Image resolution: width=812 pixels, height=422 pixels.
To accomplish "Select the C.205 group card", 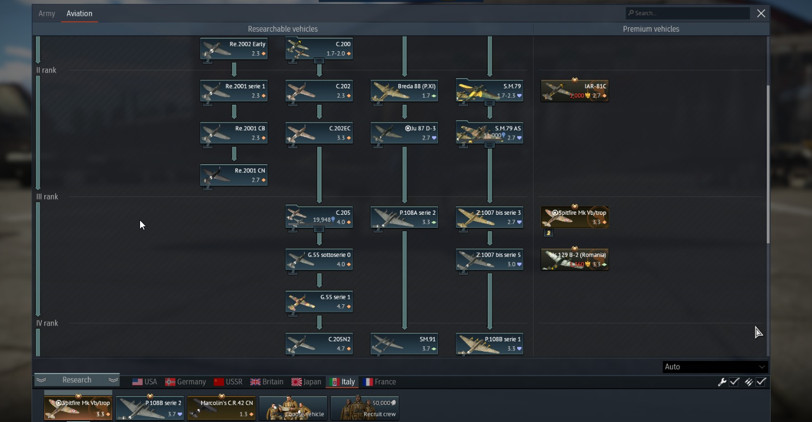I will pos(319,218).
